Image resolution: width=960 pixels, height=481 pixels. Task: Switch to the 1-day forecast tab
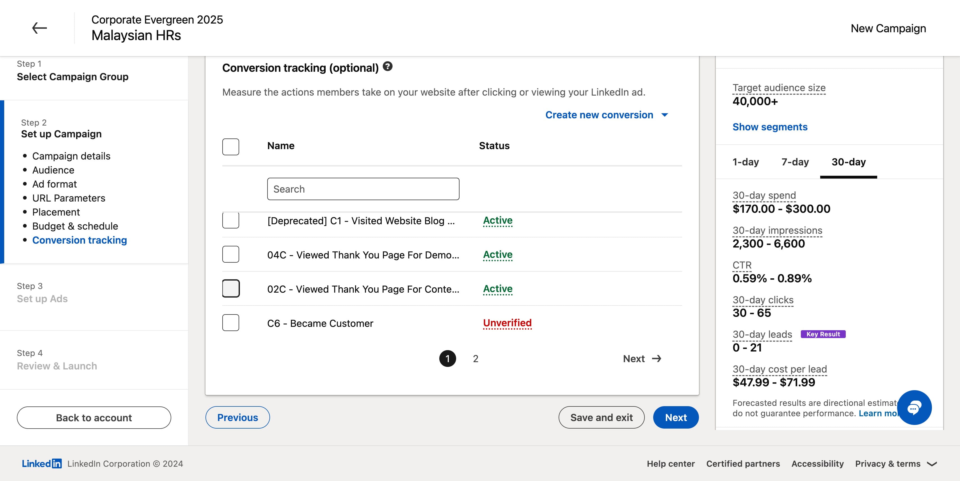pos(746,162)
